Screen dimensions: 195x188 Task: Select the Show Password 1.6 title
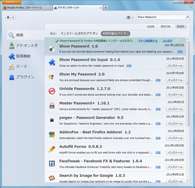tap(79, 46)
